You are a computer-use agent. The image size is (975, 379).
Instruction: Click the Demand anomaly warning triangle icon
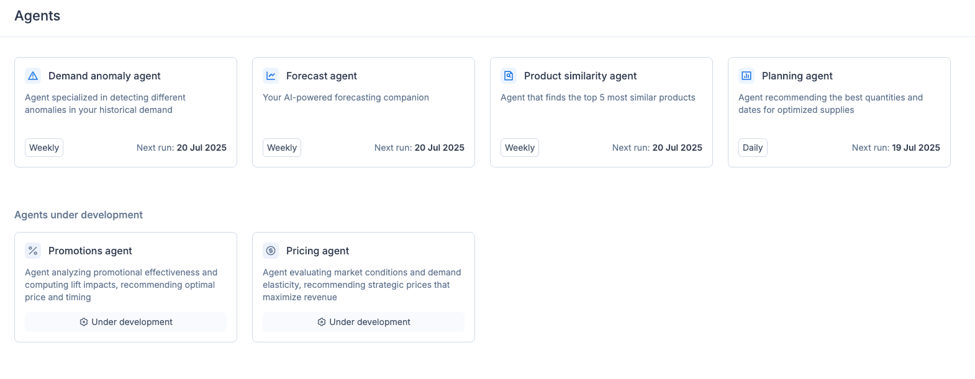[33, 76]
